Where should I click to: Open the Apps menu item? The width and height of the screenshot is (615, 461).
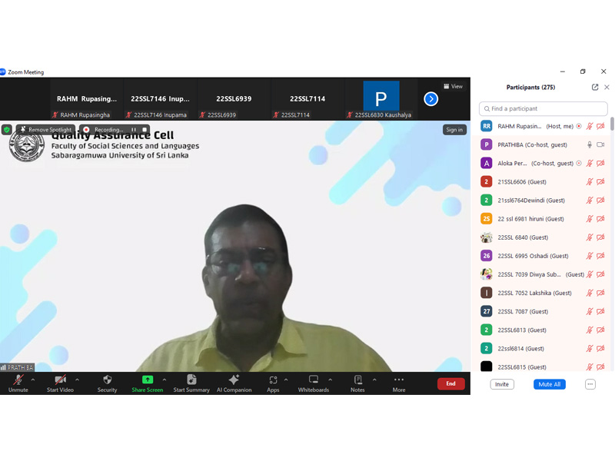[x=273, y=380]
